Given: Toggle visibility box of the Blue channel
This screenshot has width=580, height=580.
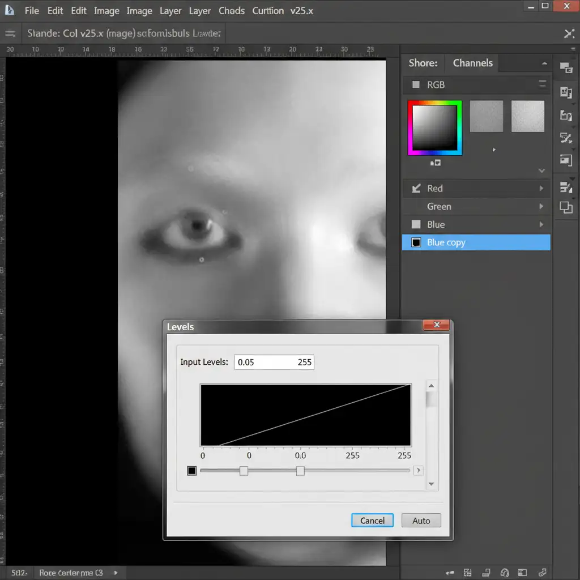Looking at the screenshot, I should click(x=416, y=224).
